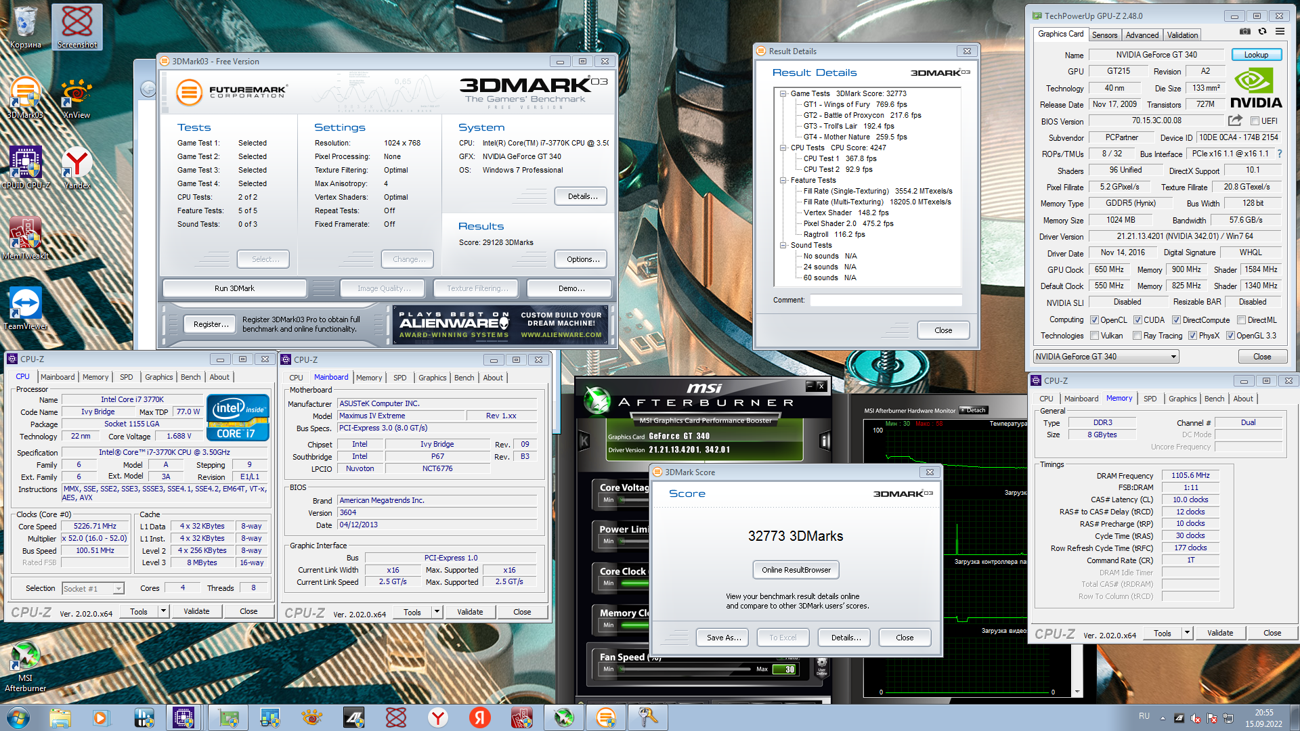Toggle Ray Tracing checkbox in GPU-Z
This screenshot has height=731, width=1300.
(1137, 336)
